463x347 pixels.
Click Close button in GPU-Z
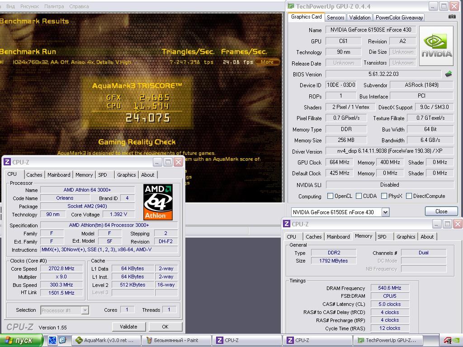(x=441, y=211)
